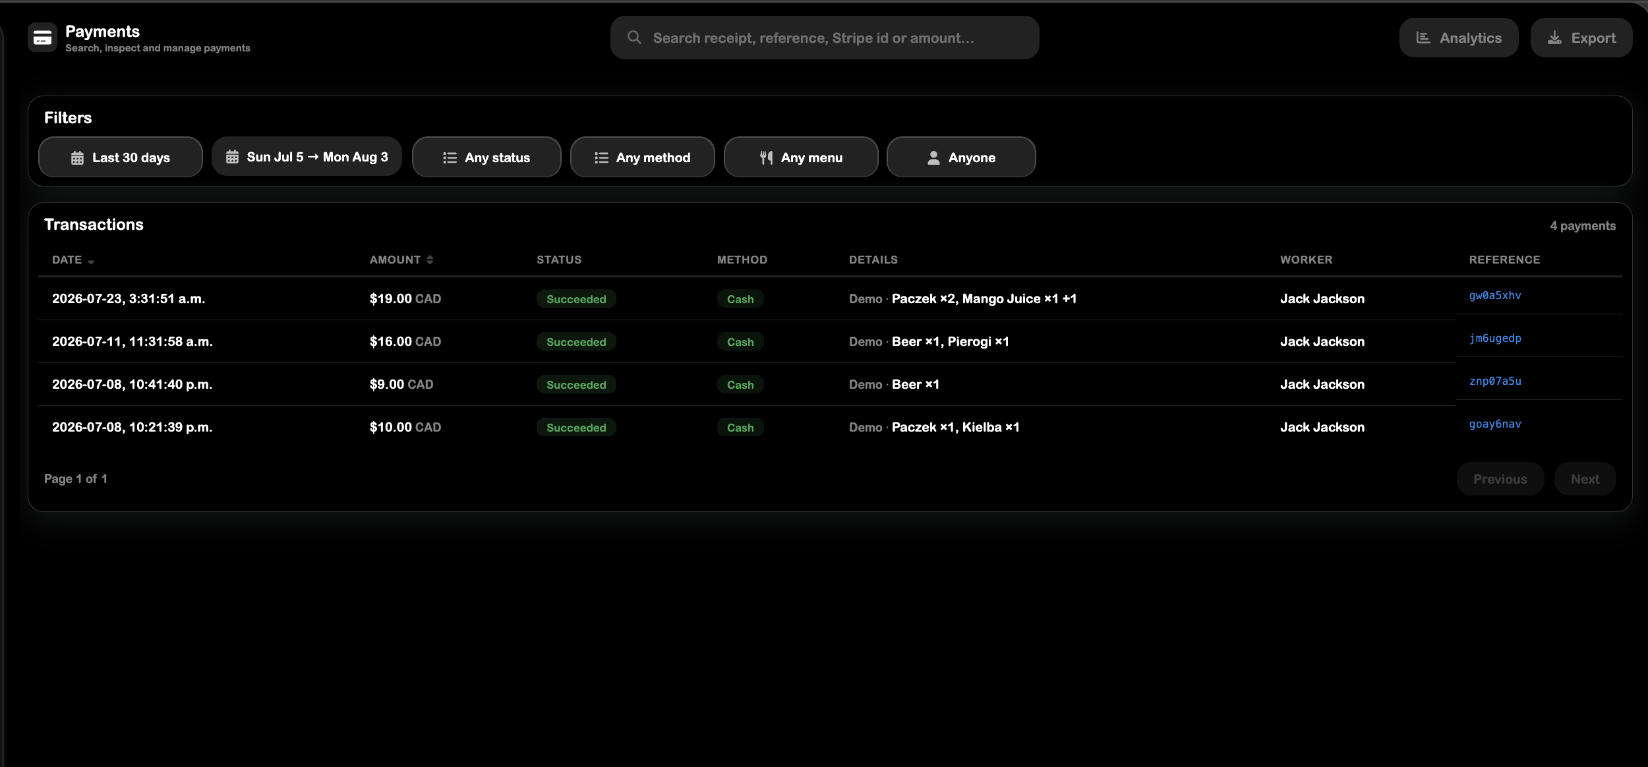Click the Previous page button

tap(1500, 479)
